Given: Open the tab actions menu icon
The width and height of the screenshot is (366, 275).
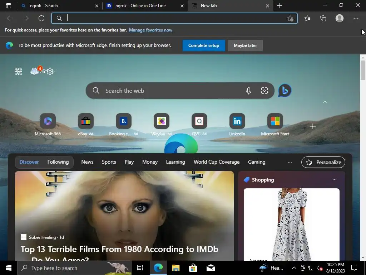Looking at the screenshot, I should (9, 6).
